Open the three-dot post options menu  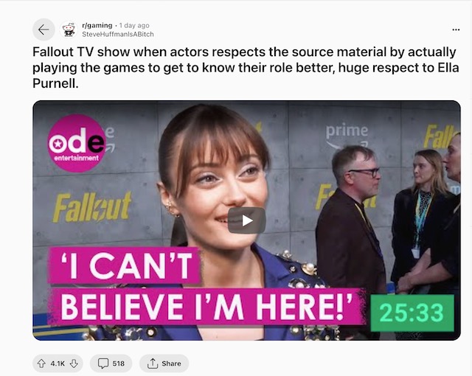[x=456, y=29]
